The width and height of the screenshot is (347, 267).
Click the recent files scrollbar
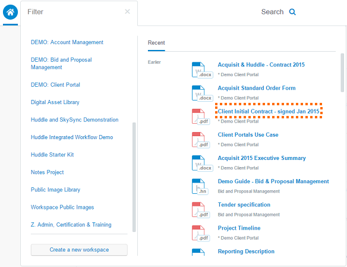point(342,73)
